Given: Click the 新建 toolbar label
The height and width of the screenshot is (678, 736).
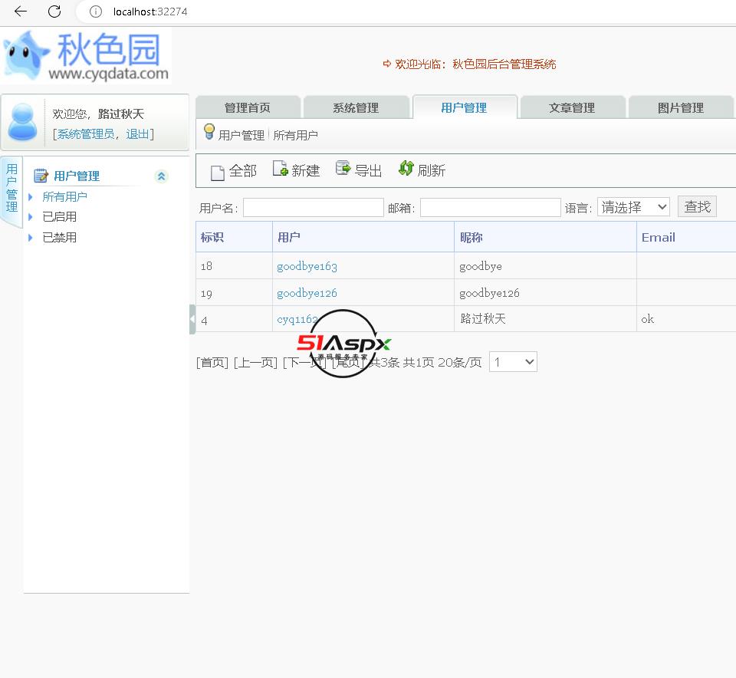Looking at the screenshot, I should [306, 170].
